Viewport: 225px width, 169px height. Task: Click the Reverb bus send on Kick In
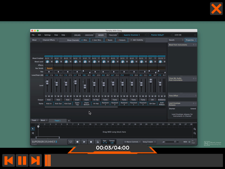coord(49,69)
